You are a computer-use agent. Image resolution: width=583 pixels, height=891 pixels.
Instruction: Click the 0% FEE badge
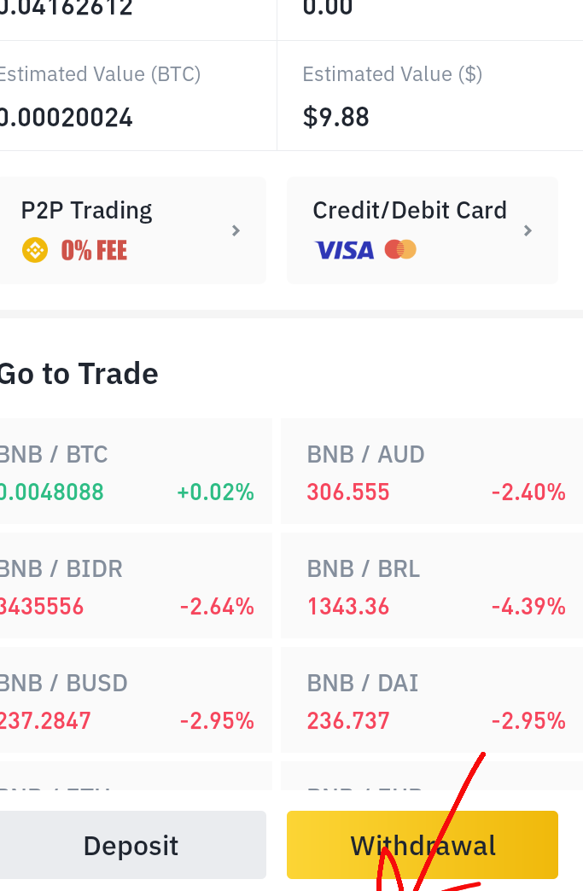pos(94,251)
